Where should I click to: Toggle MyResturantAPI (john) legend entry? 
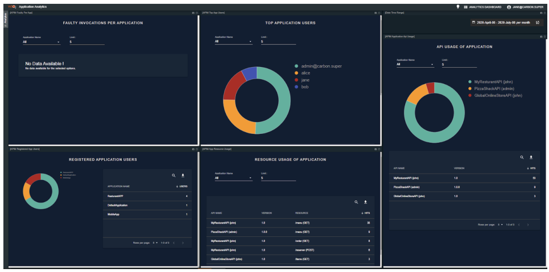[490, 82]
